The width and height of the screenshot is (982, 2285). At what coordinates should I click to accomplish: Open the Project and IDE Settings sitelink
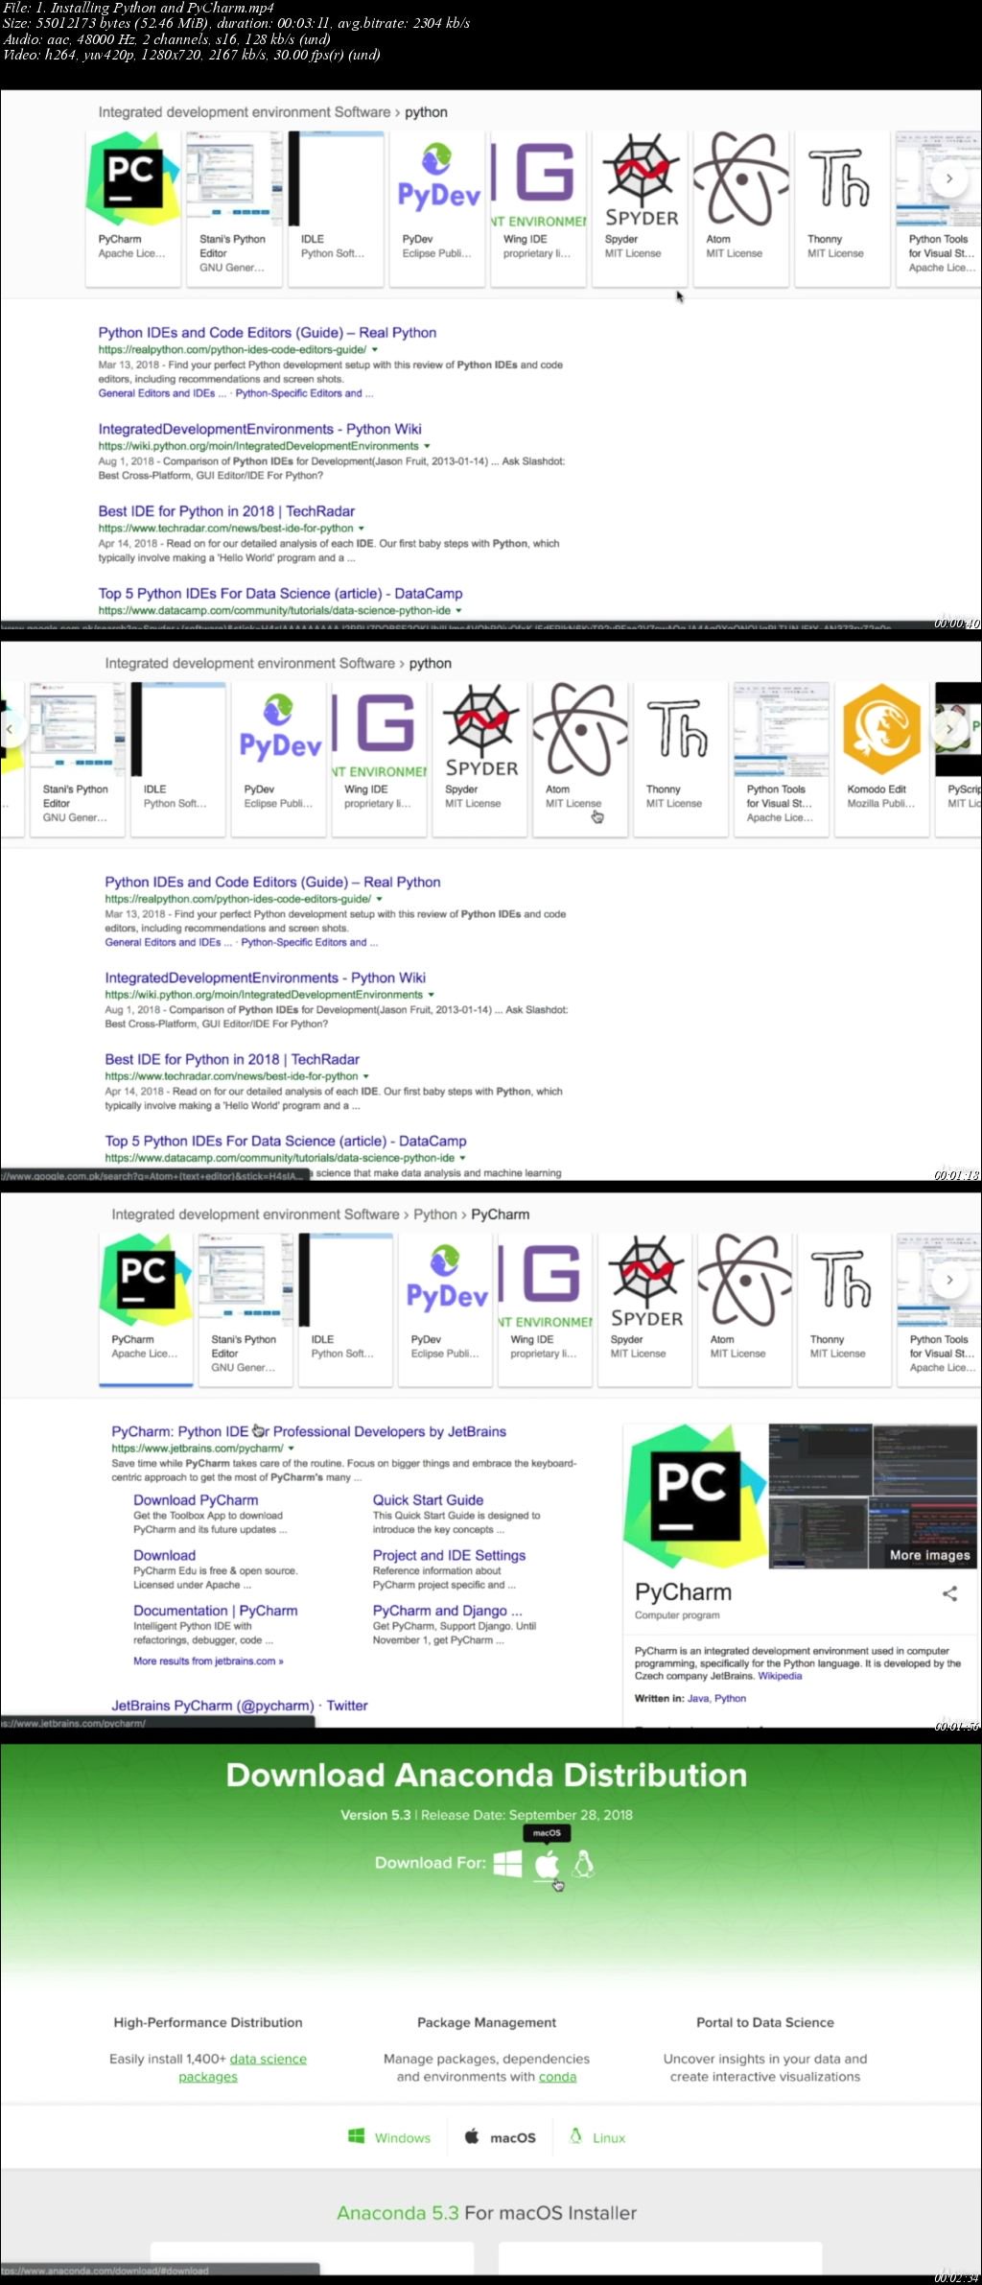(449, 1556)
